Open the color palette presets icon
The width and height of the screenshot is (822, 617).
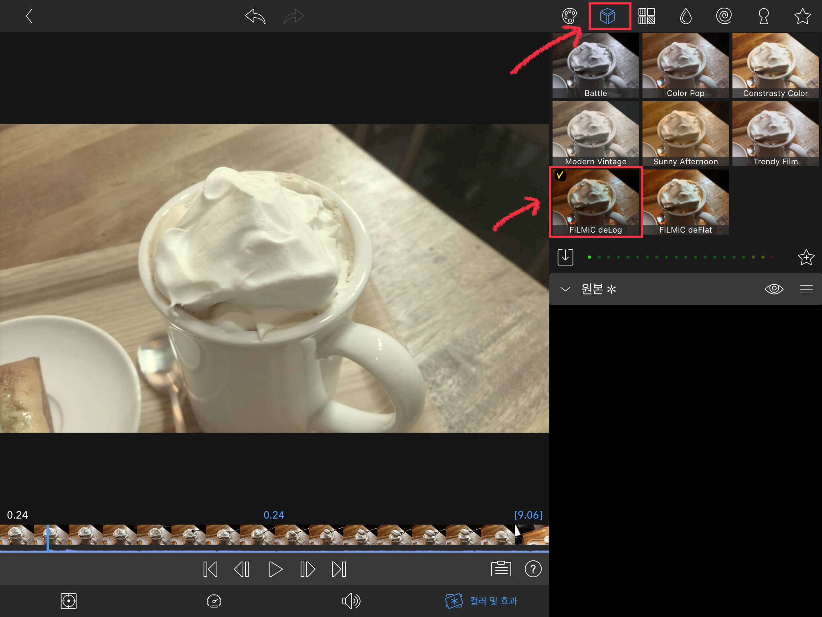(x=569, y=16)
